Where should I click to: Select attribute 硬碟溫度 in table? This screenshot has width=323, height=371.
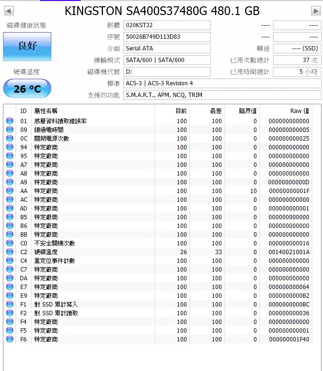[x=46, y=252]
